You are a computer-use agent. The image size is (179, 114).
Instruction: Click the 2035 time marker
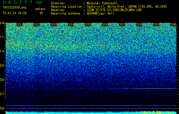(x=88, y=25)
